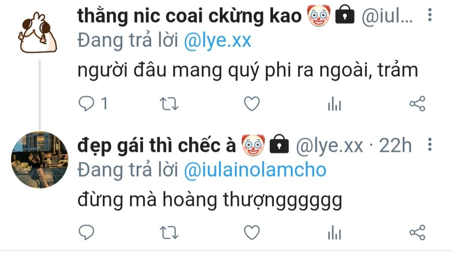
Task: Open more options for the first tweet
Action: point(430,15)
